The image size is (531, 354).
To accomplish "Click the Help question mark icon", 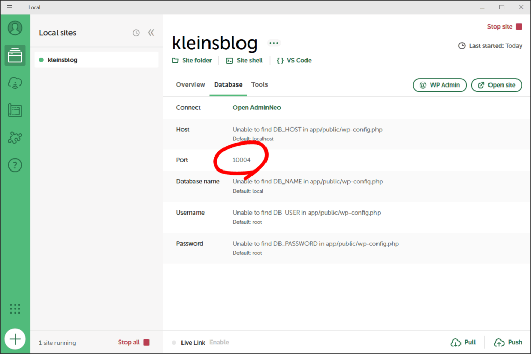I will coord(15,165).
